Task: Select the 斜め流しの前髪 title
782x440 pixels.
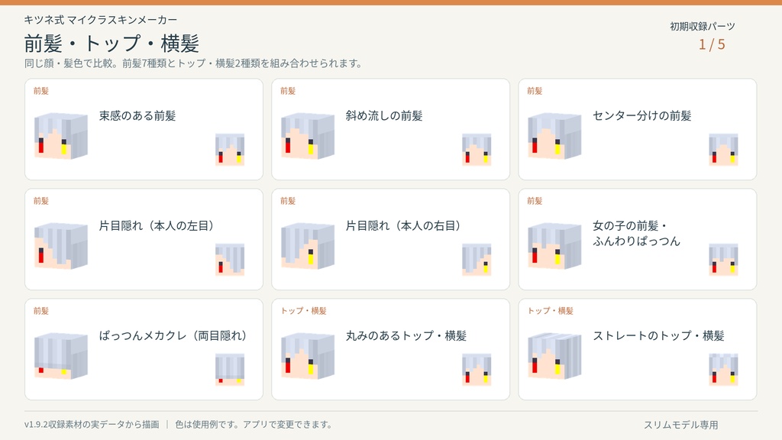Action: 384,116
